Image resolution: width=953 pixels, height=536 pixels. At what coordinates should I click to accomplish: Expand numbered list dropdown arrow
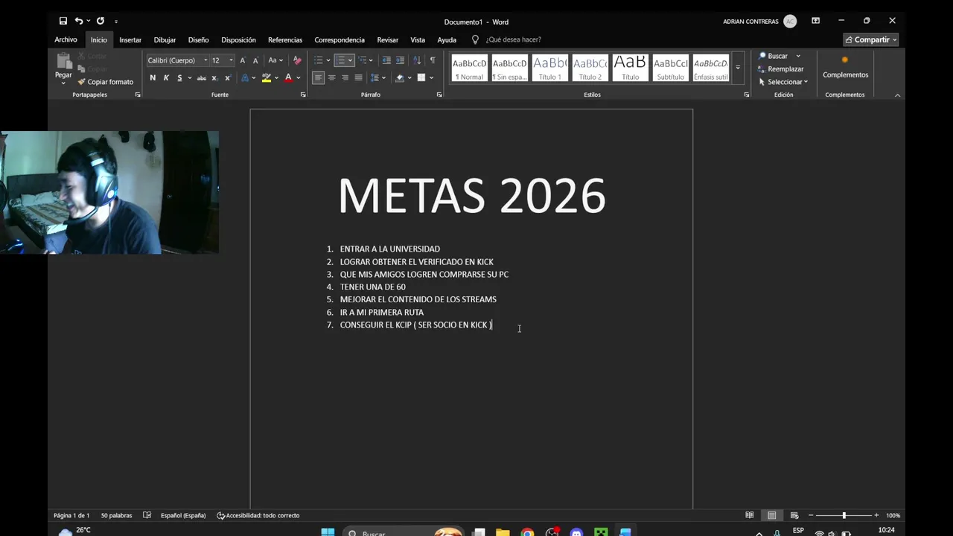pos(350,60)
